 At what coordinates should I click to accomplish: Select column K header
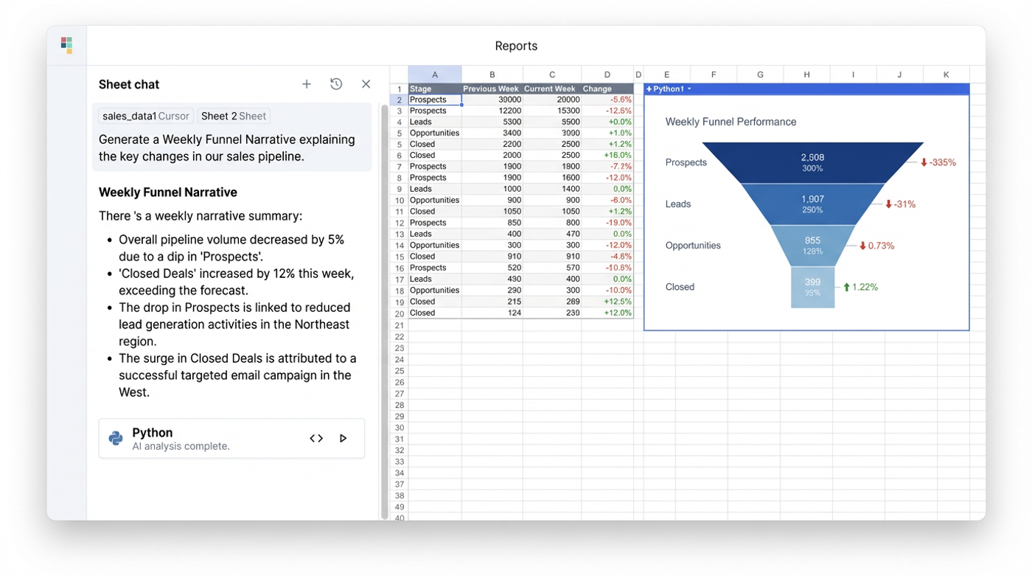pos(946,74)
